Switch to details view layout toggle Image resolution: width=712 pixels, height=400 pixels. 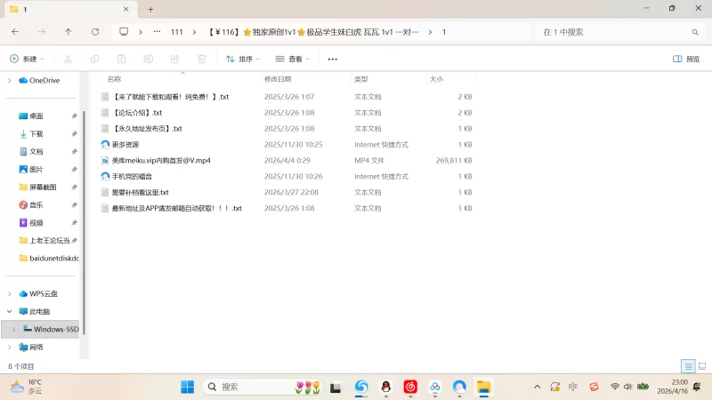click(688, 366)
